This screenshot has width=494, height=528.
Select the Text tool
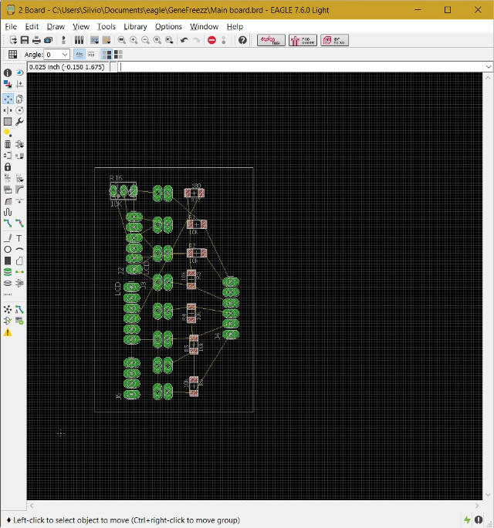click(x=19, y=238)
